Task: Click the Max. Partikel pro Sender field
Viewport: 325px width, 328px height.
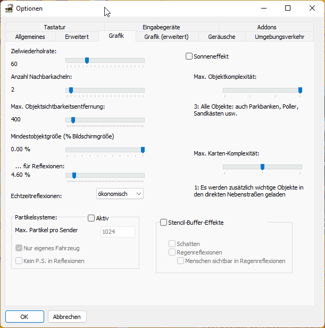Action: (118, 232)
